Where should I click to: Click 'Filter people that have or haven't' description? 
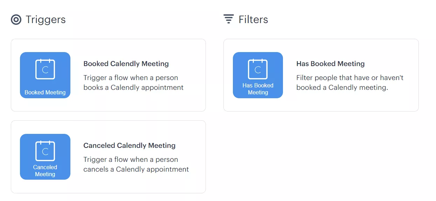350,78
